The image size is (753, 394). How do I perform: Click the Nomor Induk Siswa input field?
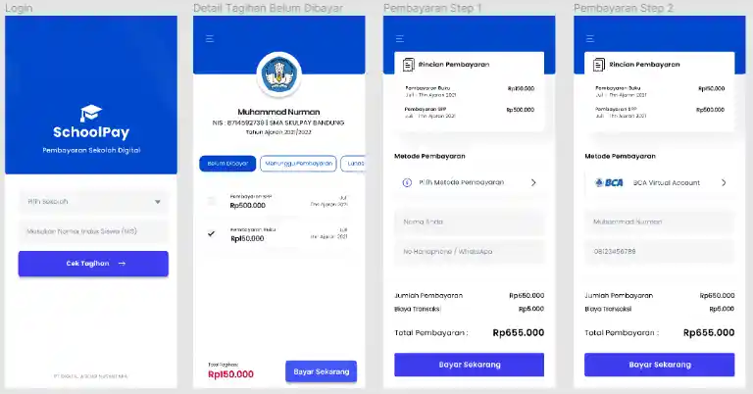(94, 231)
